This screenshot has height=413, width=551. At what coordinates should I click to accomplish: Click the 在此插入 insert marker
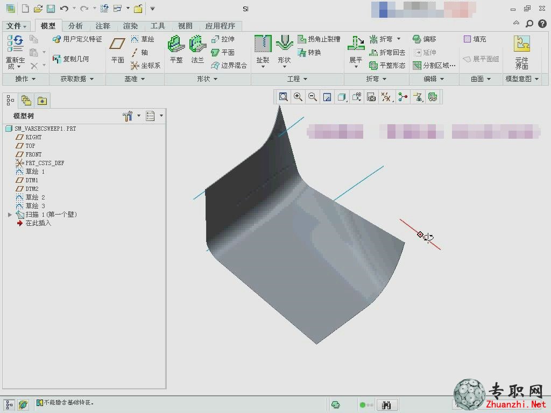(x=34, y=223)
